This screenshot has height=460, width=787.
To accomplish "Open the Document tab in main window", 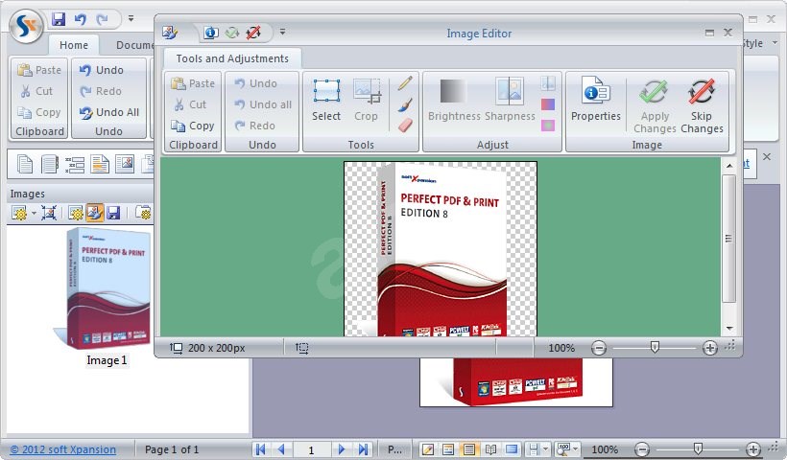I will tap(134, 45).
